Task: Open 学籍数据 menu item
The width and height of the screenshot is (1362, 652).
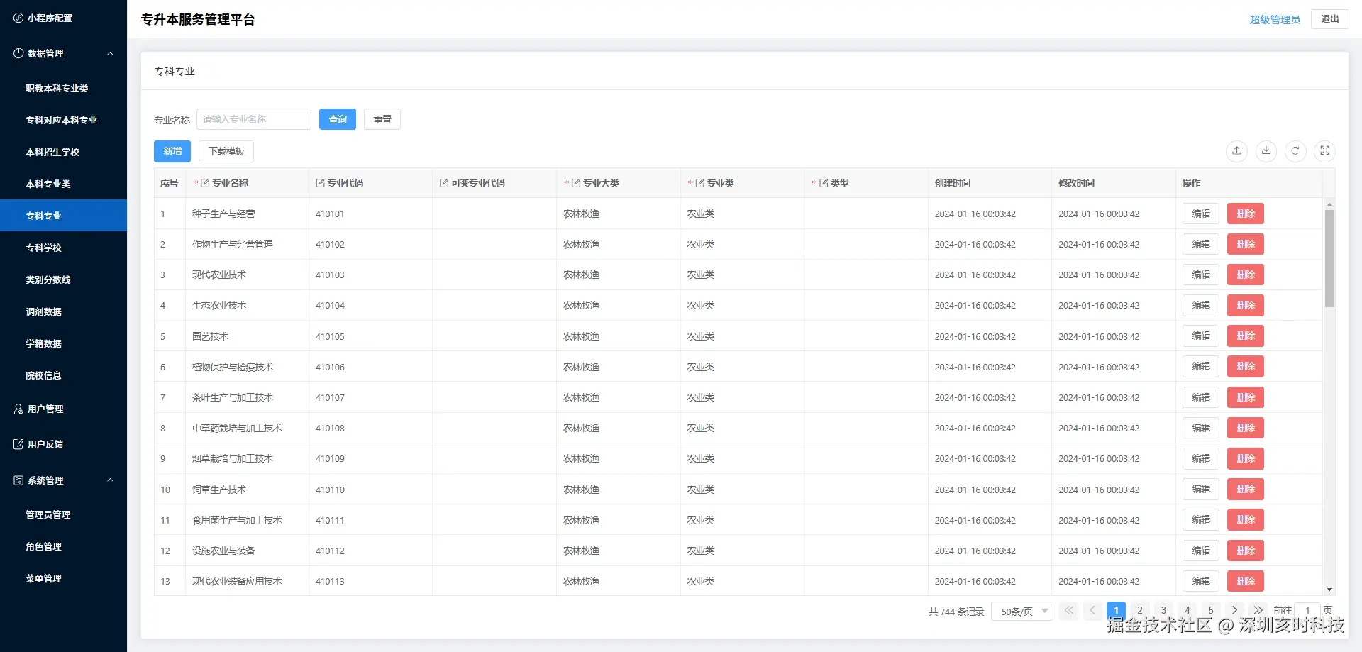Action: click(x=64, y=343)
